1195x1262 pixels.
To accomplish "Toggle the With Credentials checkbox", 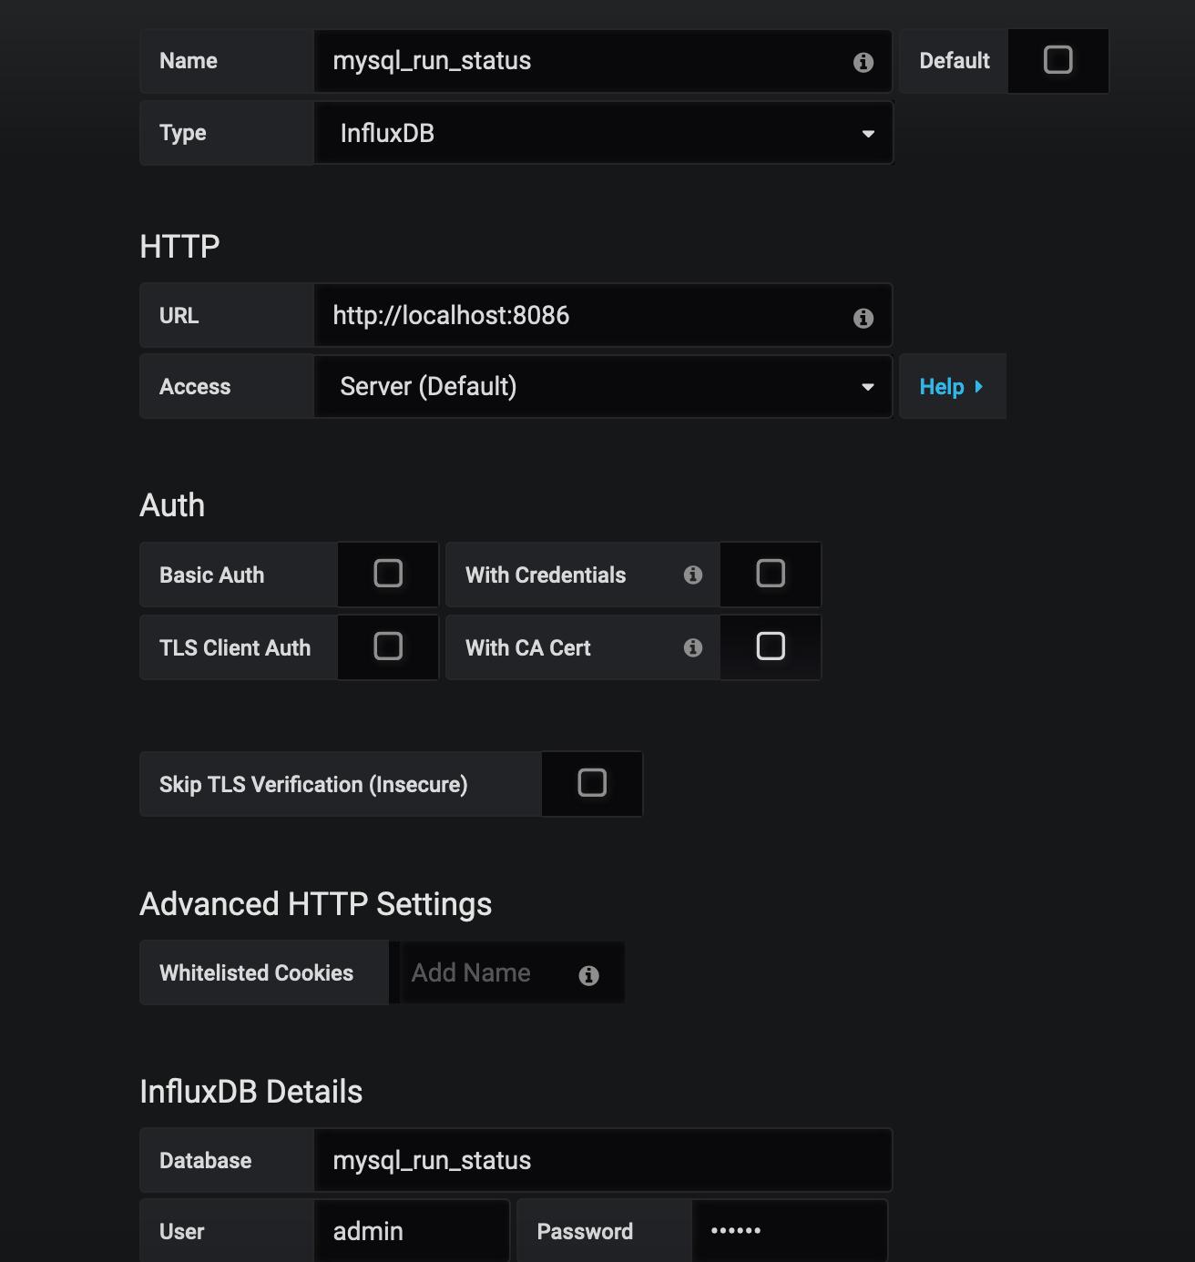I will click(771, 574).
